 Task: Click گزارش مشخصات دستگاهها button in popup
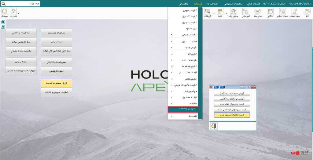point(232,93)
